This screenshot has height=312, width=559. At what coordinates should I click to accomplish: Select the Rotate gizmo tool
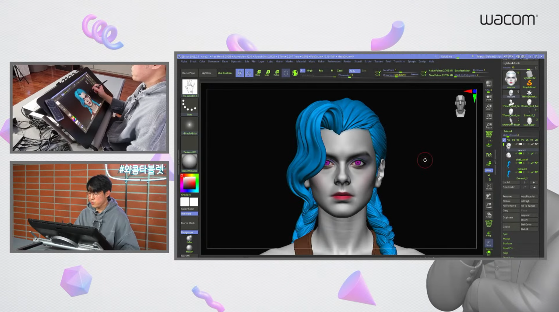[x=276, y=73]
